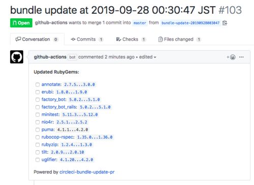The width and height of the screenshot is (254, 185).
Task: Open bundle-update-20190928003047 branch link
Action: 190,23
